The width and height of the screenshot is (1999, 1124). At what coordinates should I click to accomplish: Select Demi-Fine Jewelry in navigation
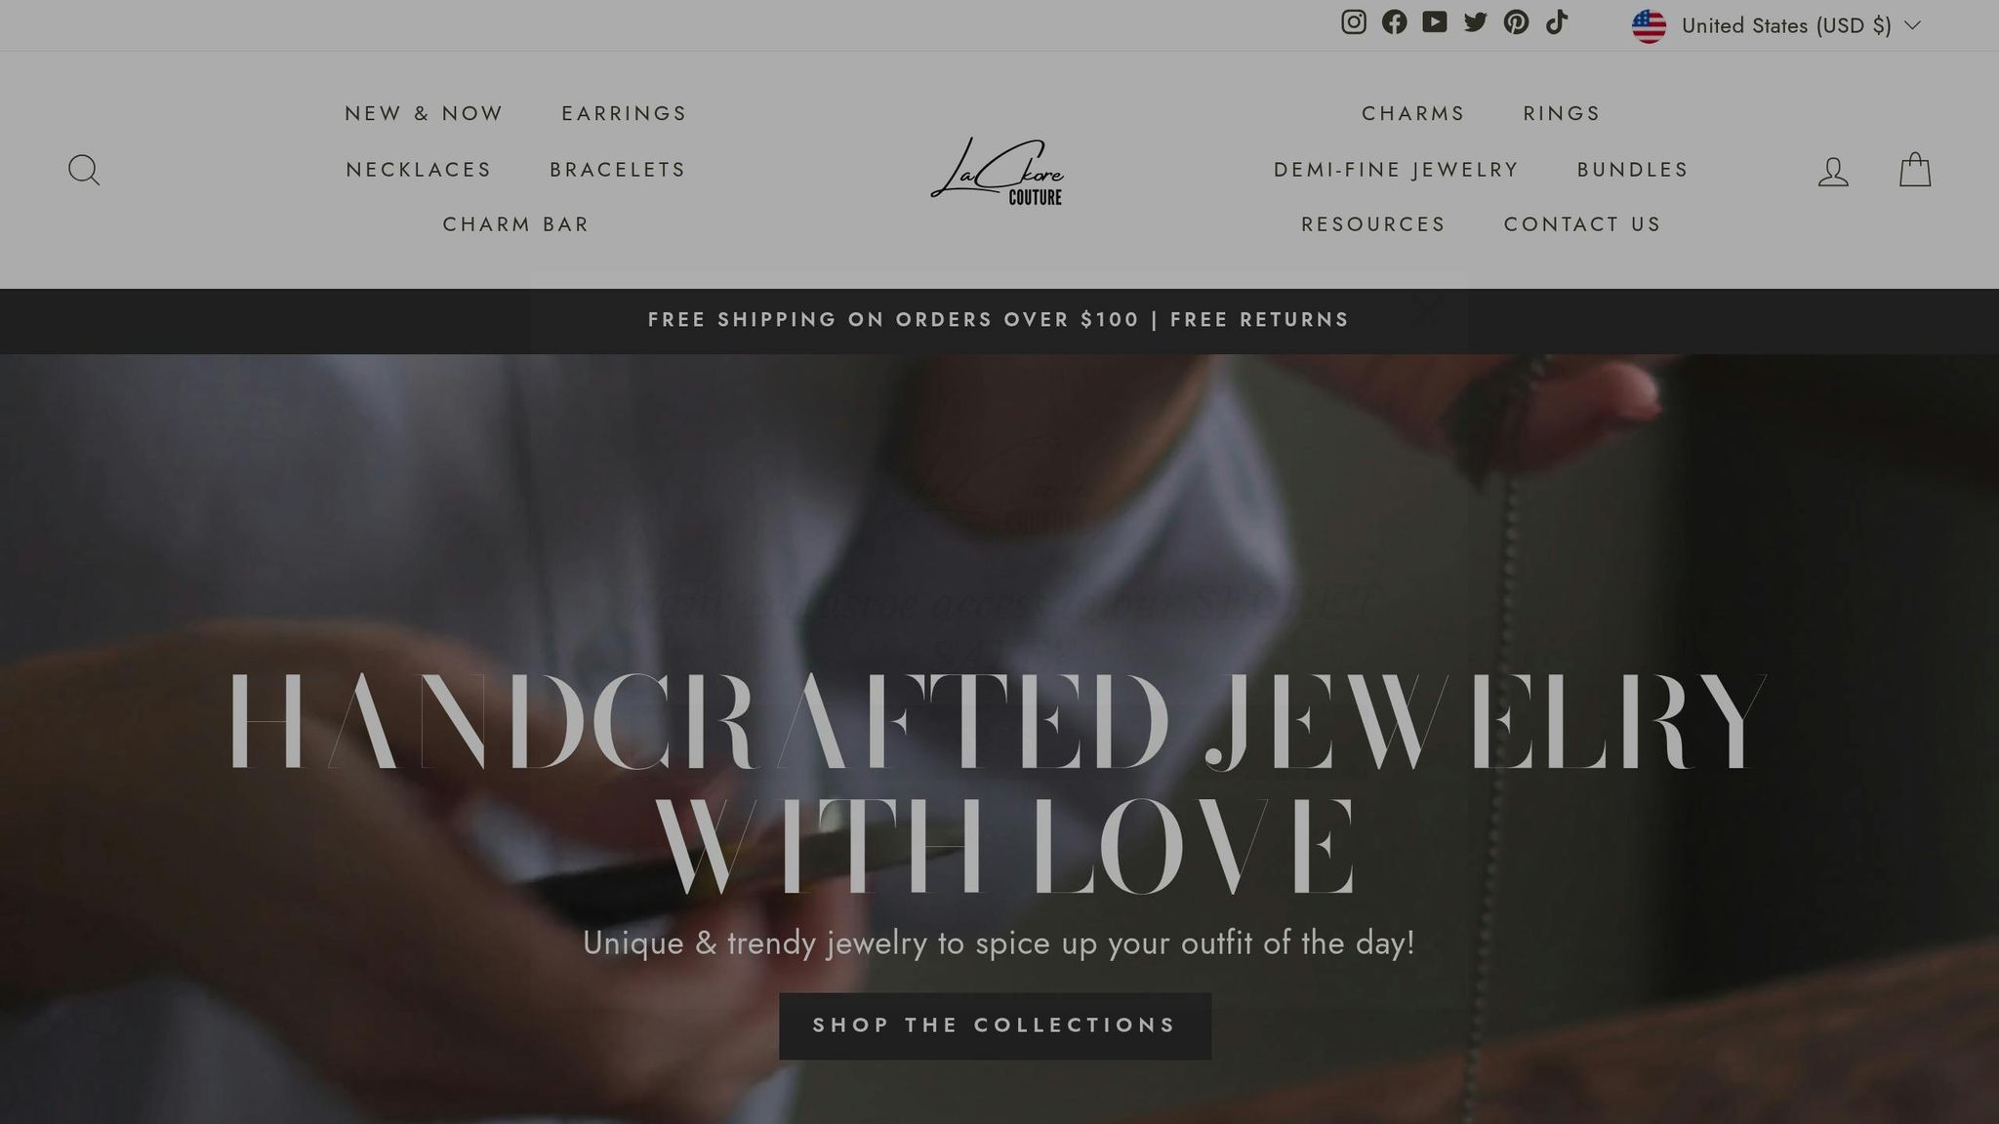coord(1396,170)
